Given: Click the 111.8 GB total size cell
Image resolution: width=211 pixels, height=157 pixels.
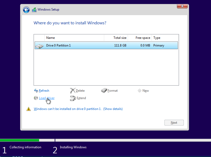Looking at the screenshot, I should pyautogui.click(x=120, y=45).
